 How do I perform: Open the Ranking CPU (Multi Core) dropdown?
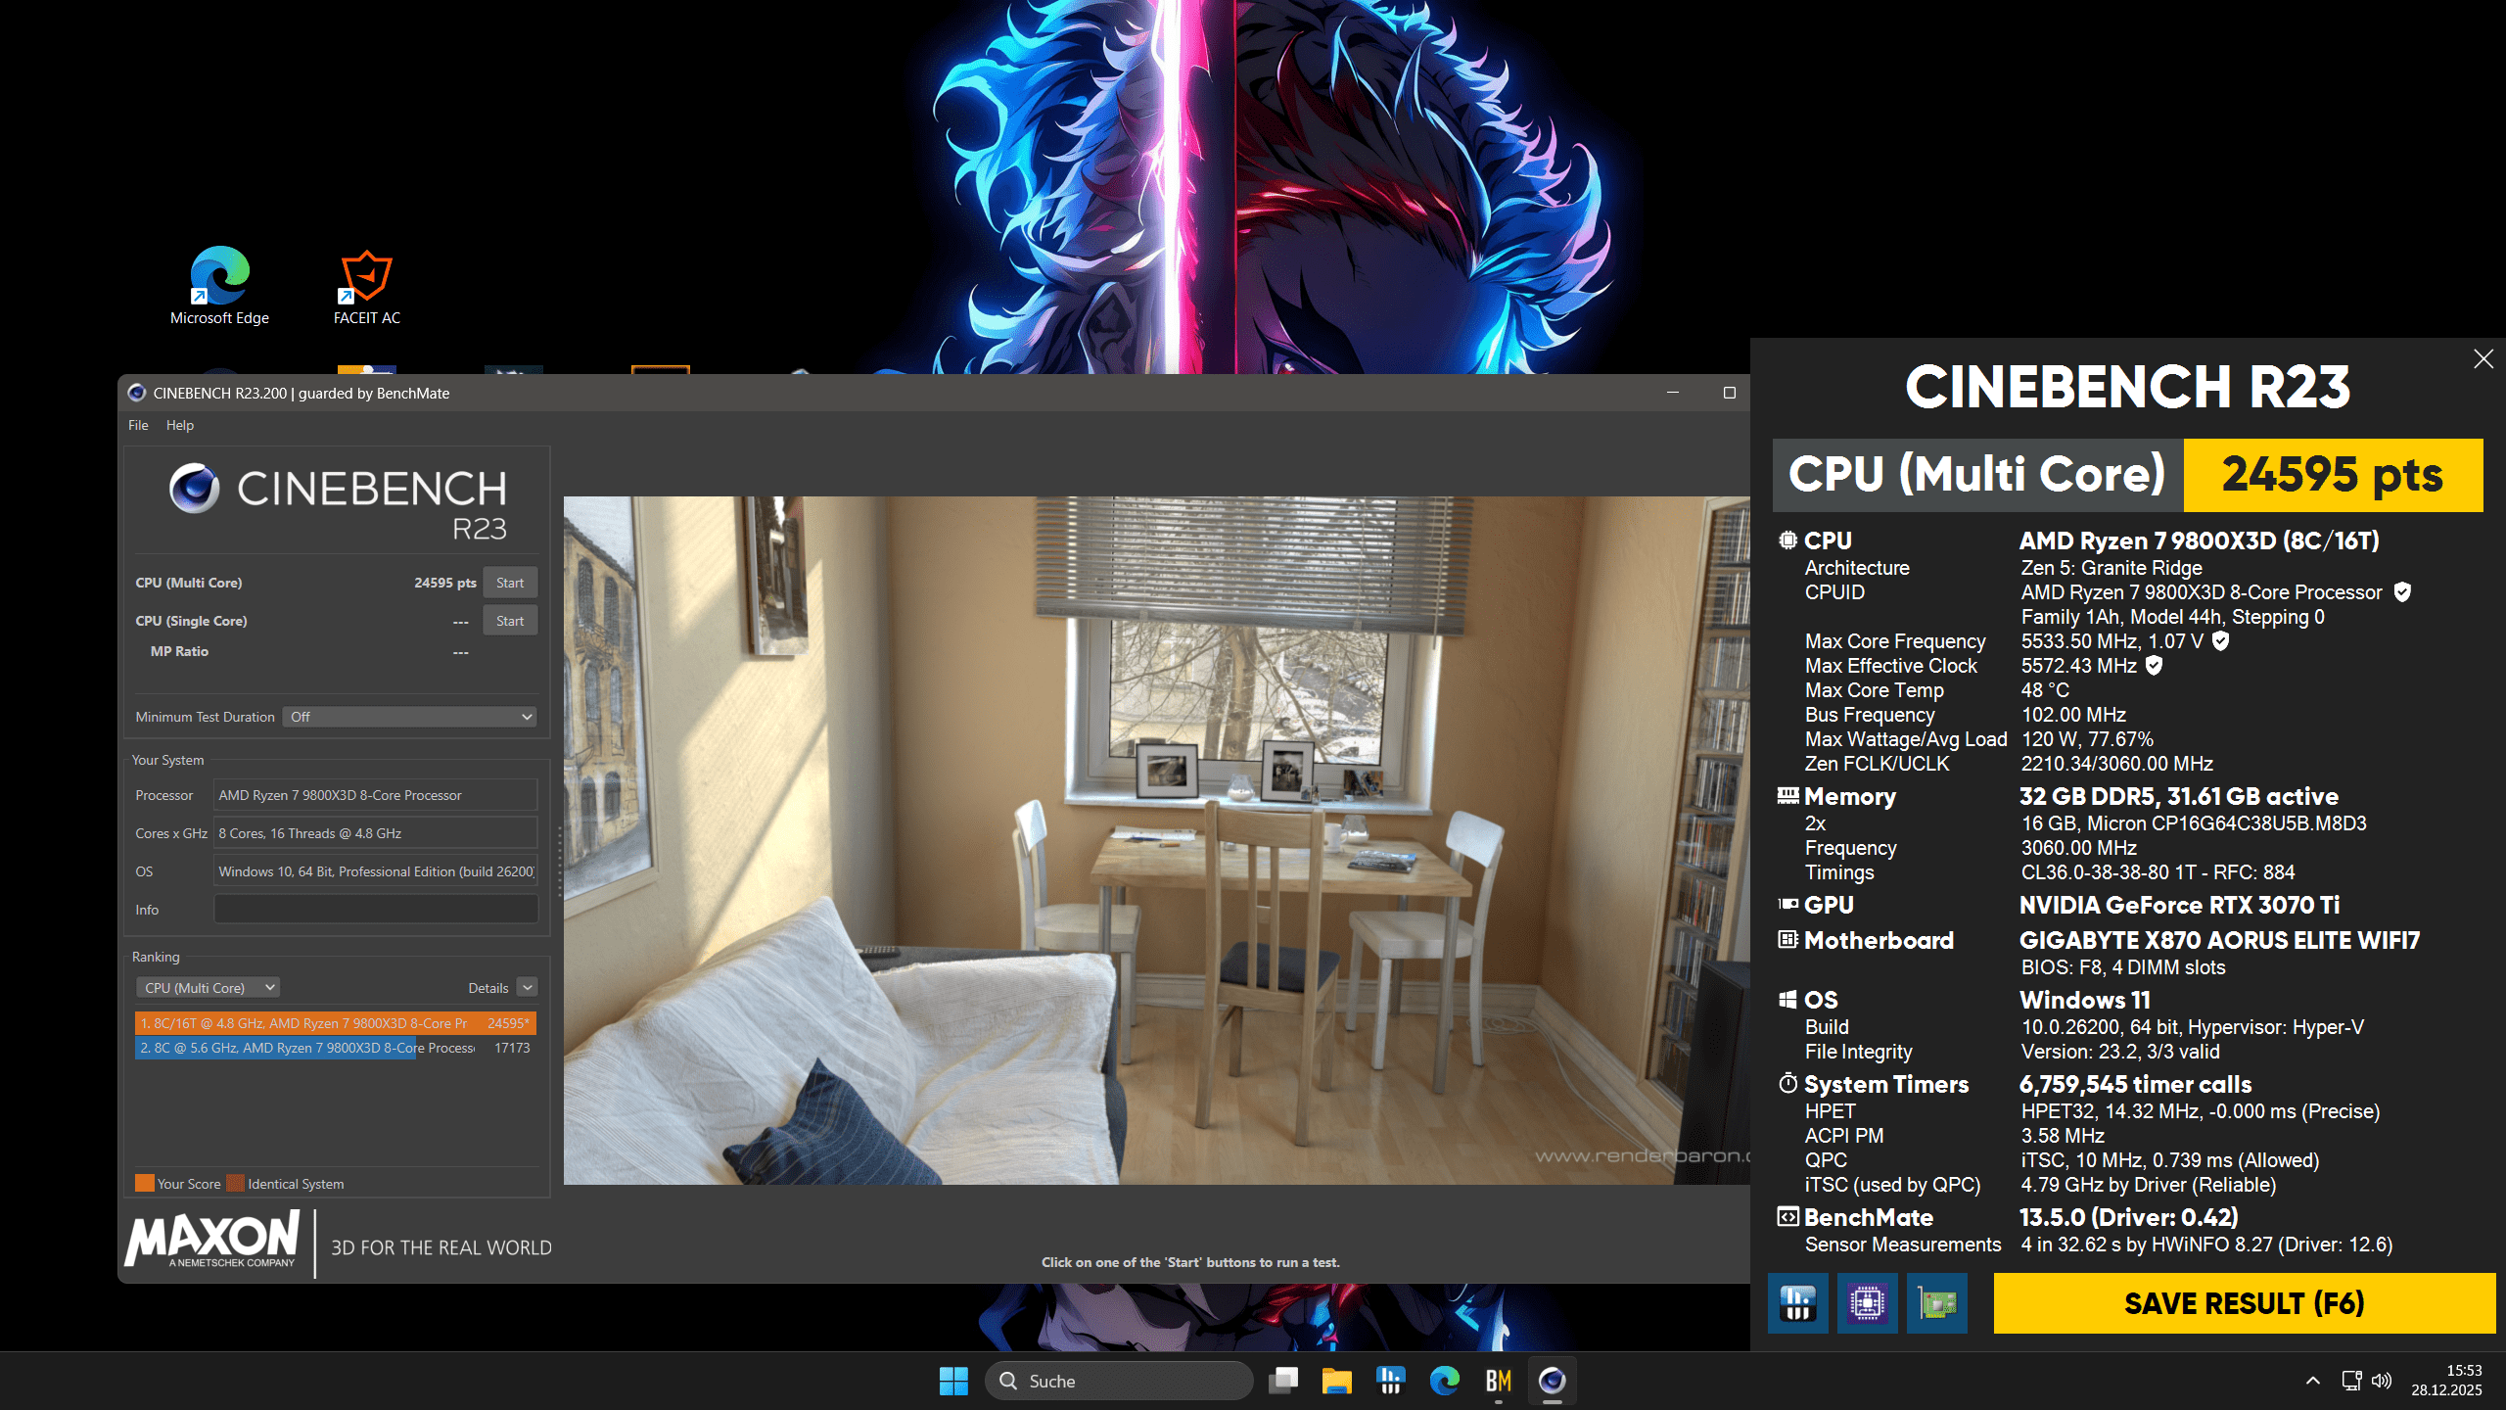[x=207, y=987]
